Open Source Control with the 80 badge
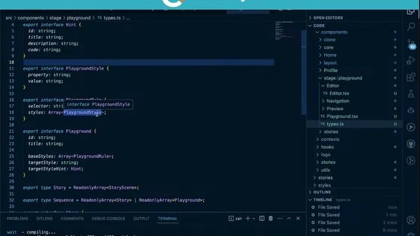Screen dimensions: 420x236 411,44
